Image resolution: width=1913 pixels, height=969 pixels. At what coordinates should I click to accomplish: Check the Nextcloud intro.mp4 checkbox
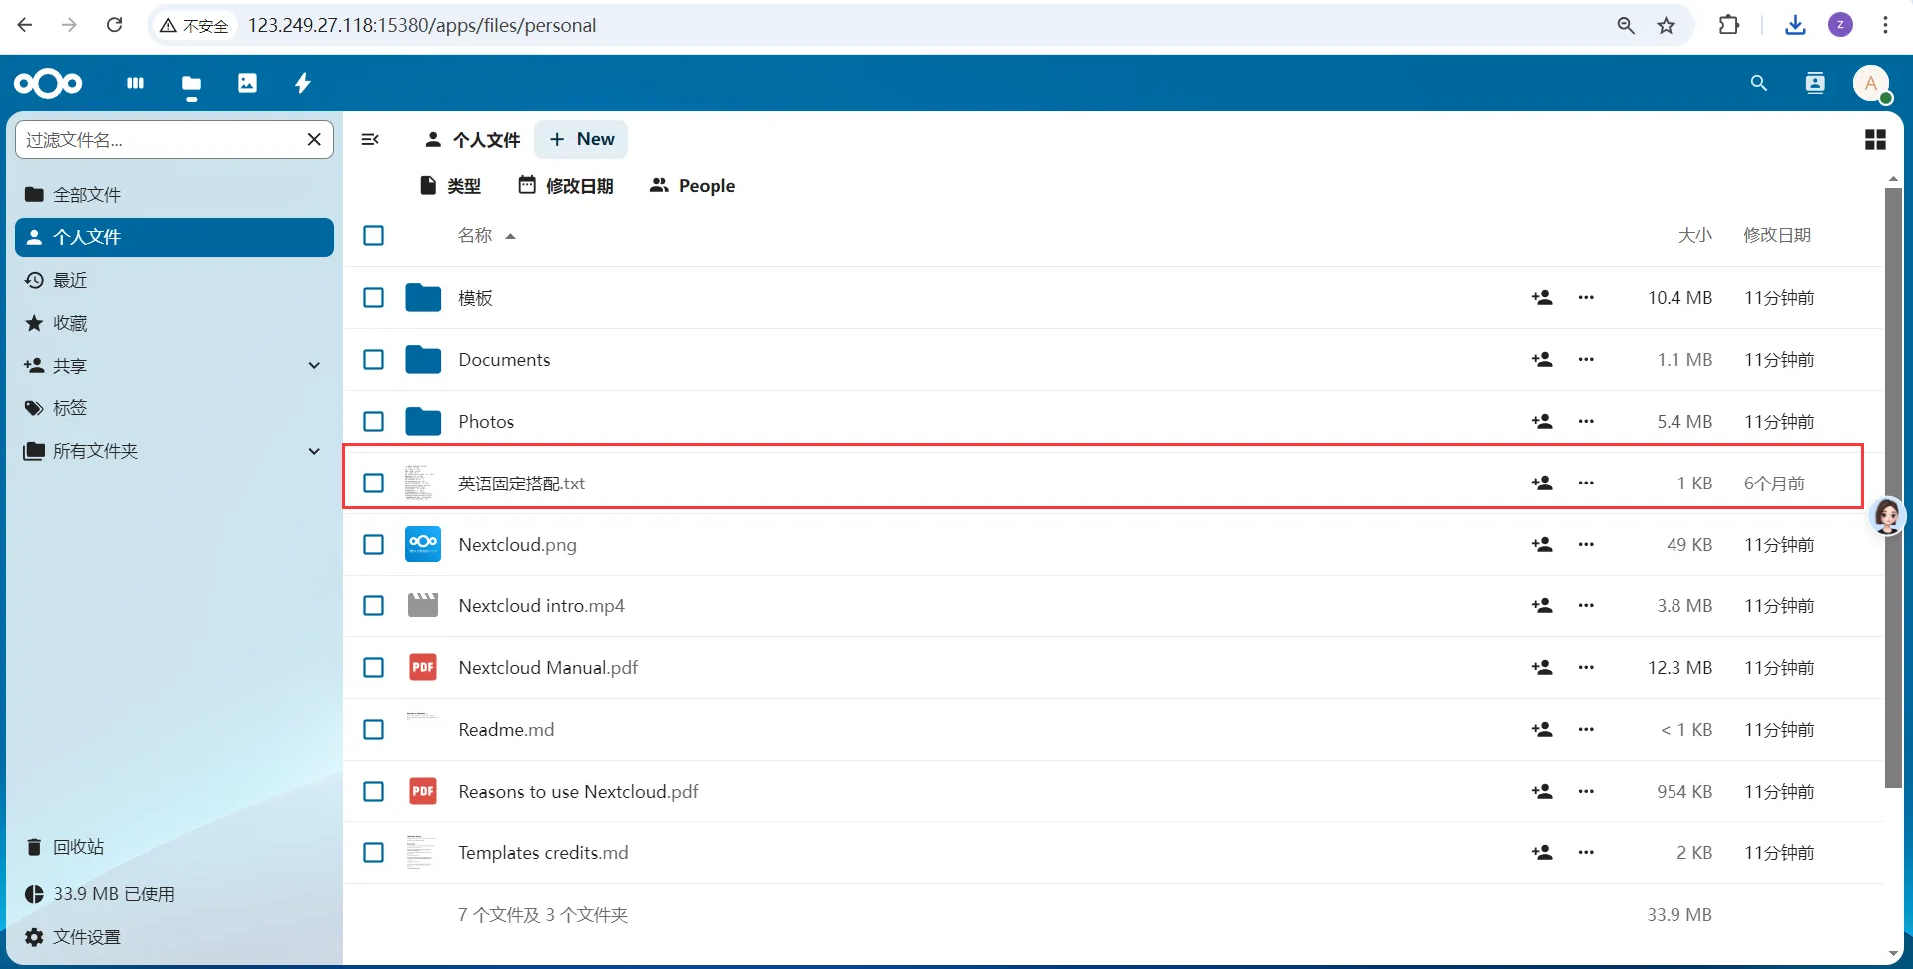point(374,605)
